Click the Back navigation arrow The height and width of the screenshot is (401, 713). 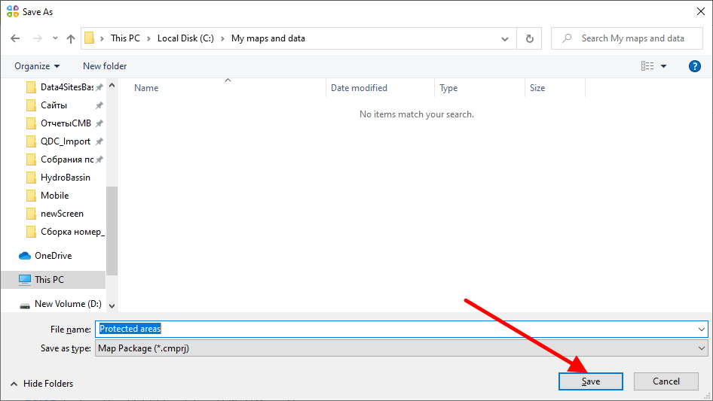[x=15, y=38]
